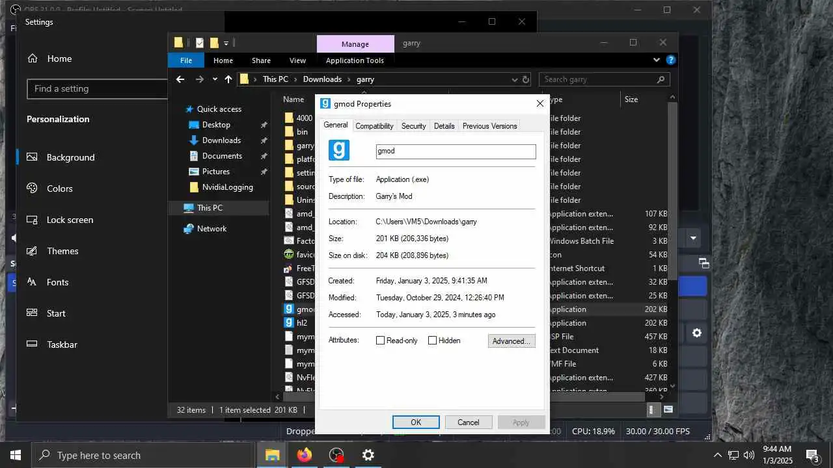
Task: Go up one folder level in Explorer
Action: [x=228, y=79]
